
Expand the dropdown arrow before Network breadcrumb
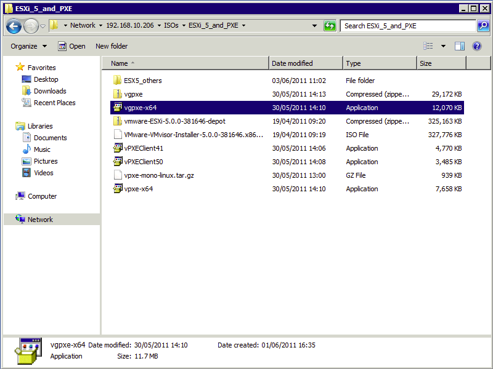65,25
